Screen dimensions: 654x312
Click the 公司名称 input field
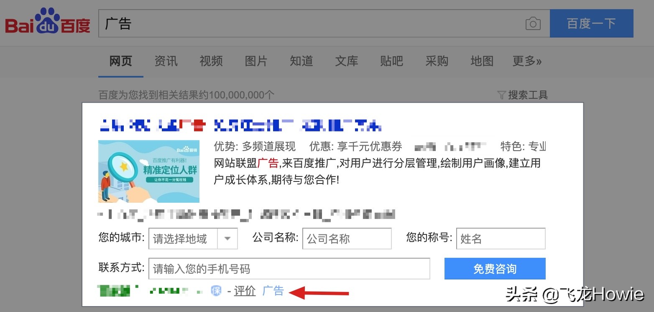(347, 239)
